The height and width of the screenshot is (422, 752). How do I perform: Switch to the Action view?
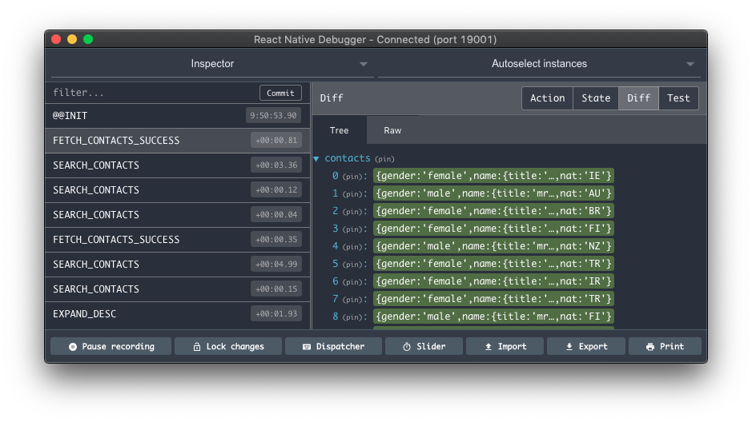[547, 98]
